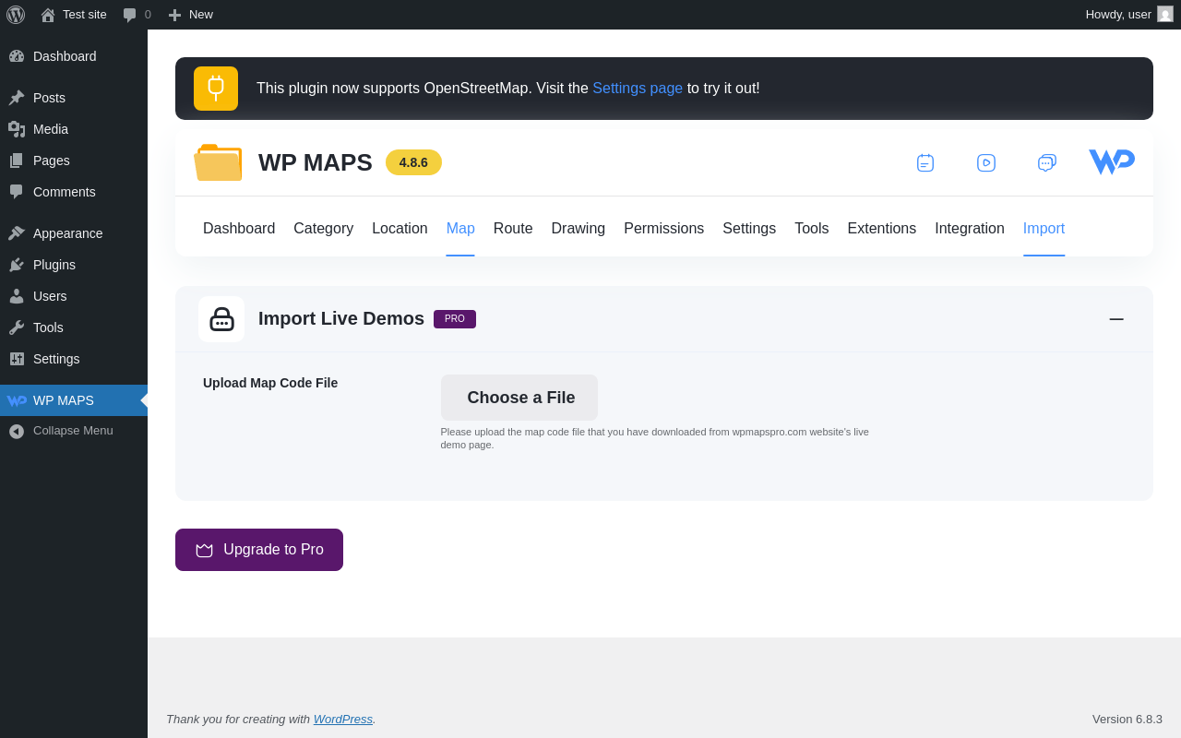The height and width of the screenshot is (738, 1181).
Task: Open Plugins in the sidebar
Action: pyautogui.click(x=54, y=265)
